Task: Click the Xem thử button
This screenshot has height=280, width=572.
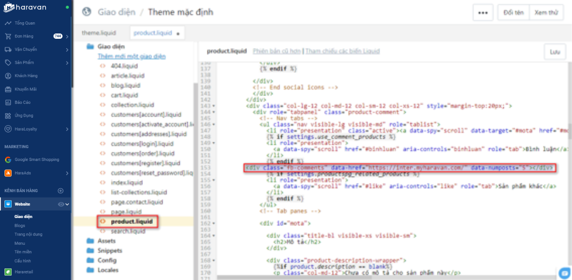Action: click(x=546, y=12)
